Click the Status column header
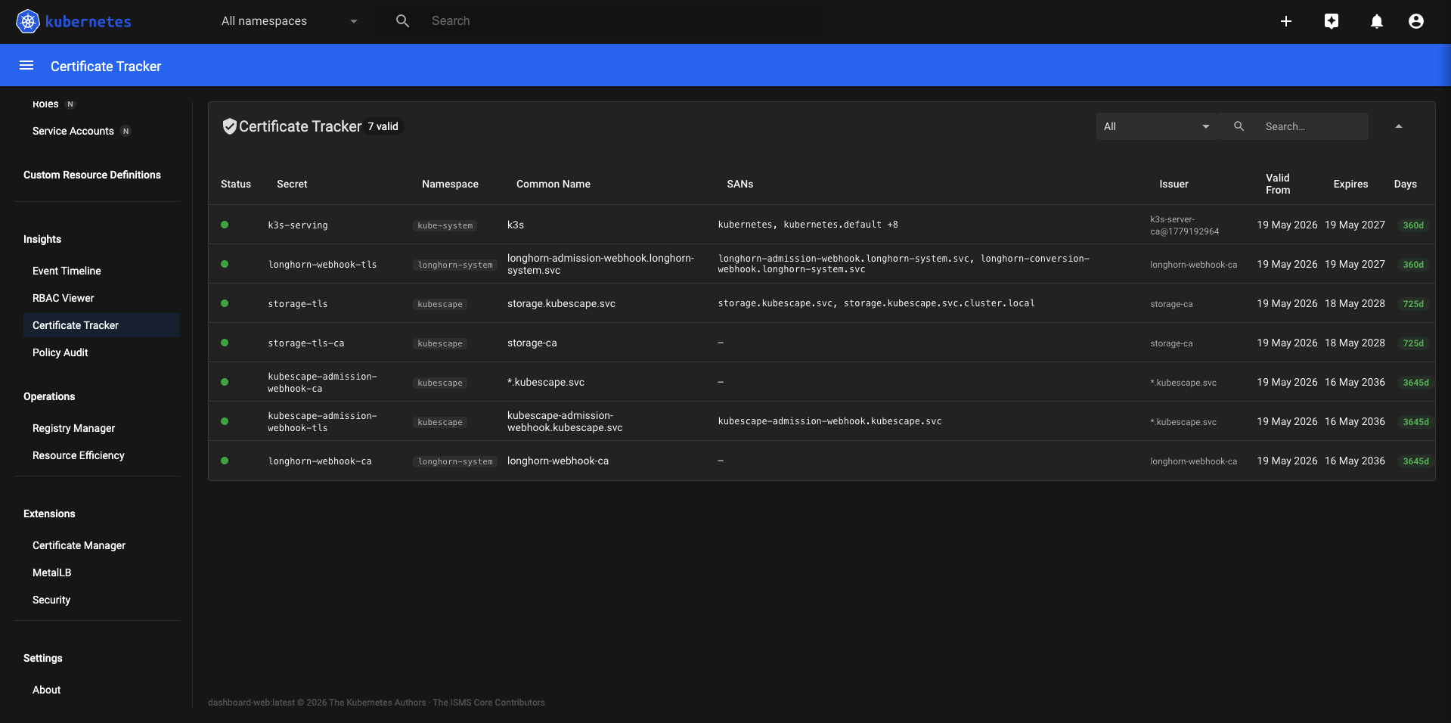This screenshot has height=723, width=1451. pyautogui.click(x=236, y=184)
